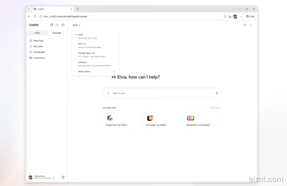
Task: Click the icon left of favorites star
Action: (225, 16)
